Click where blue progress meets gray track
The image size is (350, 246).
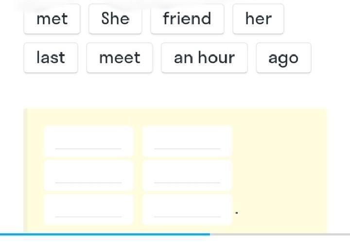point(210,234)
